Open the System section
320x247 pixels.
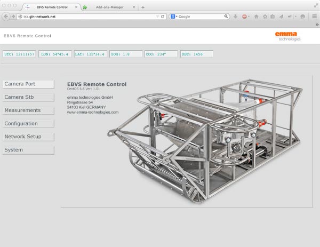(x=28, y=150)
